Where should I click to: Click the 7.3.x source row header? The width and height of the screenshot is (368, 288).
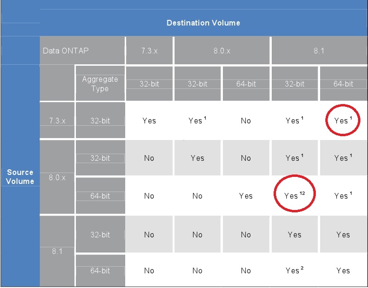tap(57, 120)
